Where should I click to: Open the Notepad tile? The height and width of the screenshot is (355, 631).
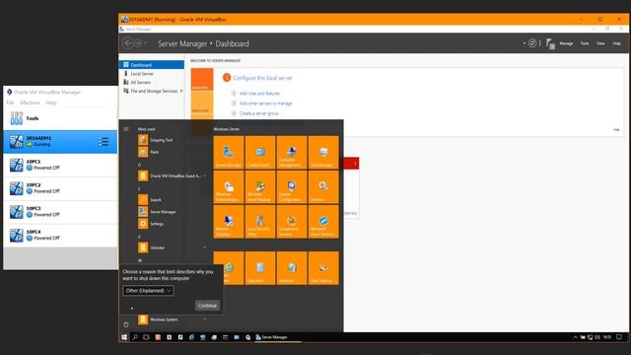click(292, 268)
